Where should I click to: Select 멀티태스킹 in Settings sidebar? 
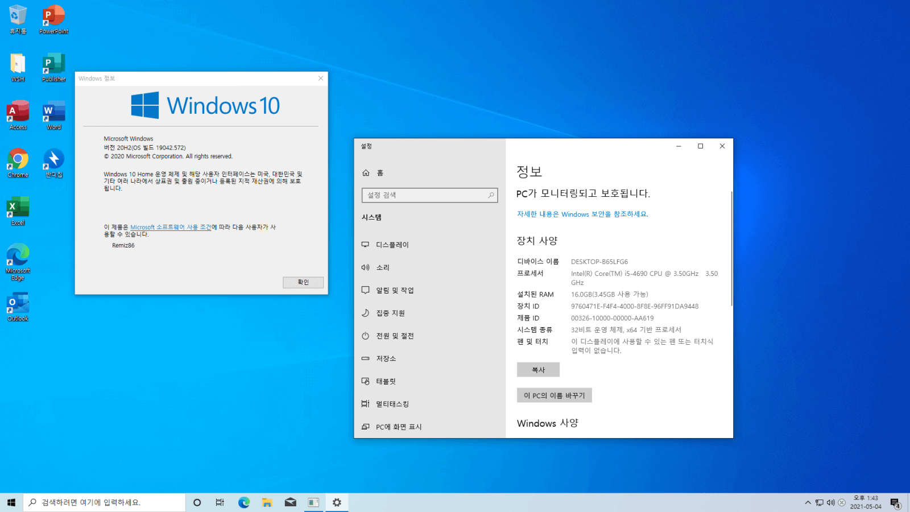click(429, 404)
